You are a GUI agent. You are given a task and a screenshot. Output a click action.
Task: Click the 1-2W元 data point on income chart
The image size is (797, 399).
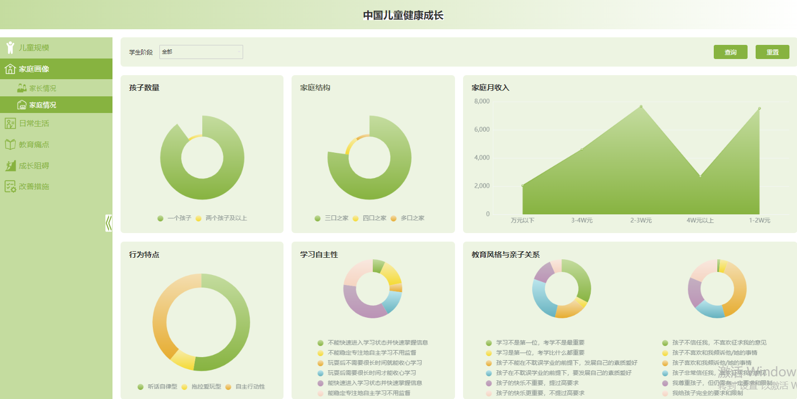[759, 108]
